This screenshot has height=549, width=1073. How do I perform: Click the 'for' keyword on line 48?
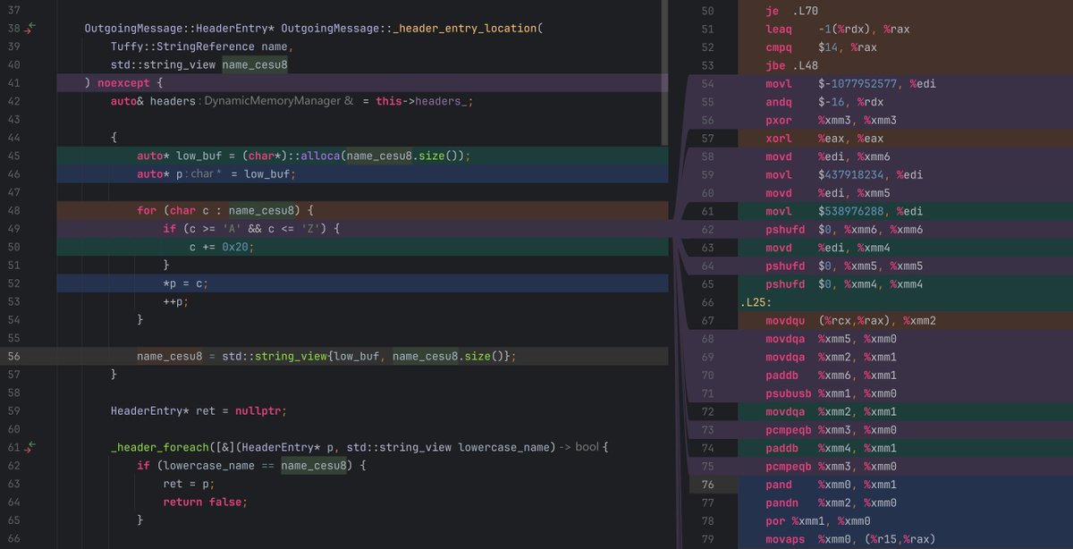click(x=147, y=211)
